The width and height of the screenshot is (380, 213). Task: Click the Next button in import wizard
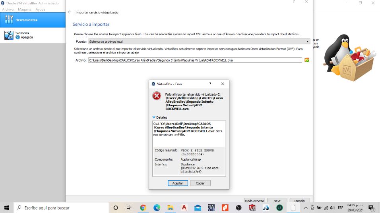tap(277, 201)
